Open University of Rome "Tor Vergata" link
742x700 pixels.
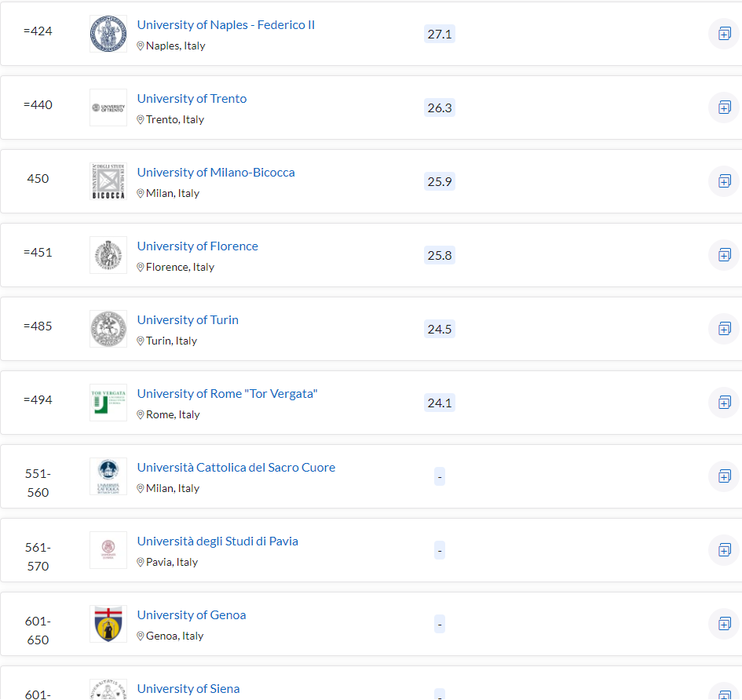(x=227, y=394)
